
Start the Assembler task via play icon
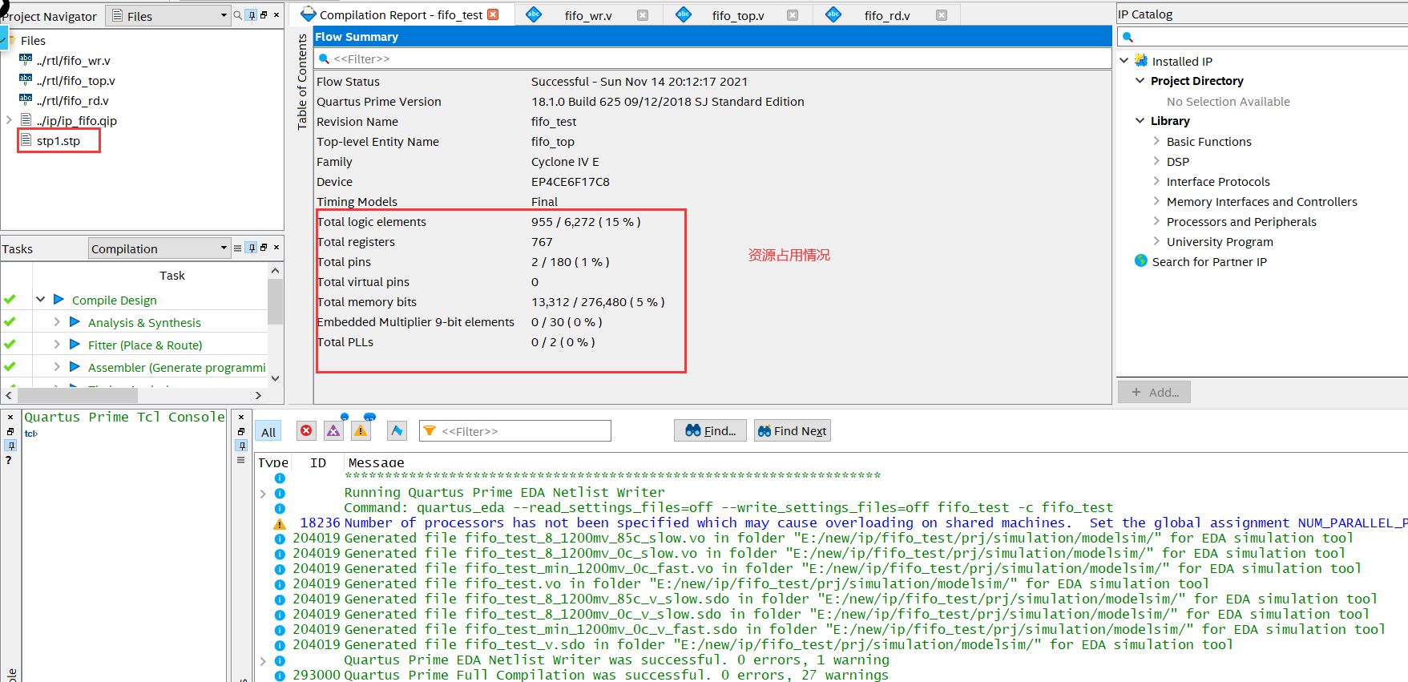[x=75, y=367]
